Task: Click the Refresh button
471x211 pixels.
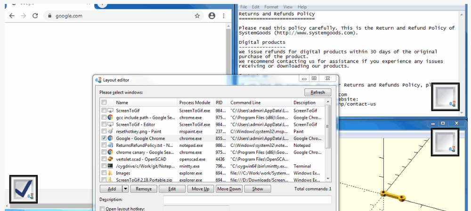Action: point(318,92)
